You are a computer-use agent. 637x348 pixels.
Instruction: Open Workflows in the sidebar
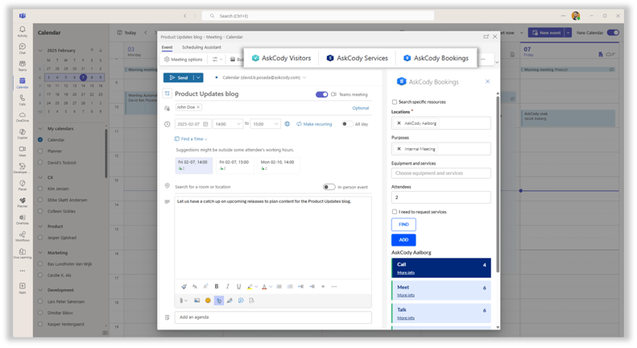coord(23,236)
